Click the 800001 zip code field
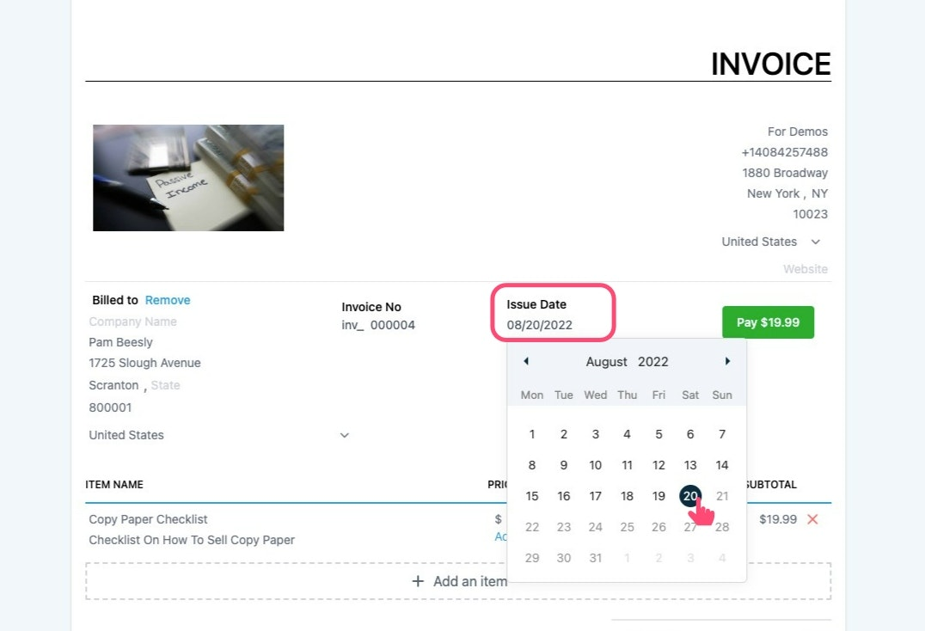The image size is (925, 631). (x=110, y=407)
